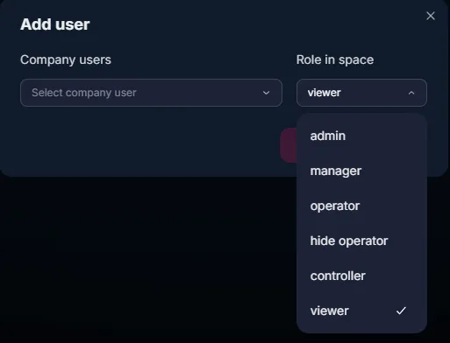Choose the admin role option
The image size is (450, 343).
(361, 136)
